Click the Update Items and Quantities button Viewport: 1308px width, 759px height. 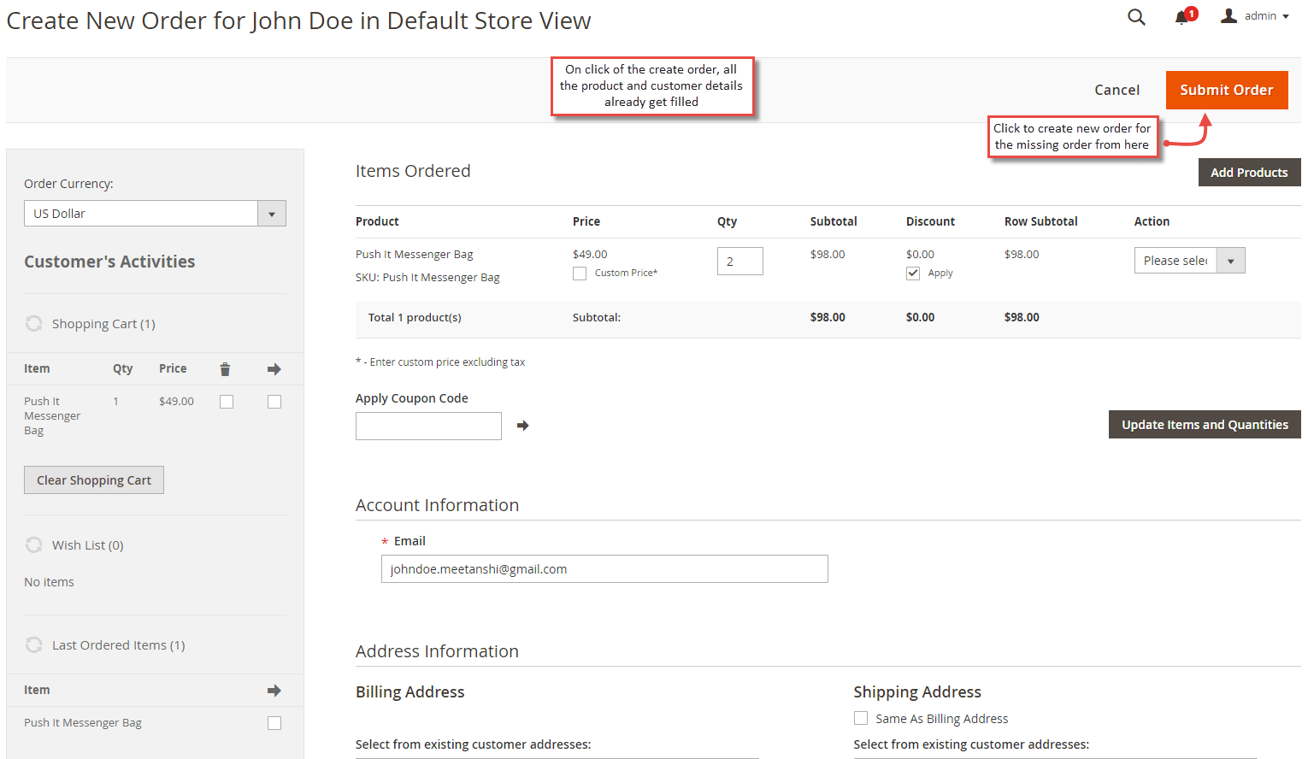point(1204,424)
